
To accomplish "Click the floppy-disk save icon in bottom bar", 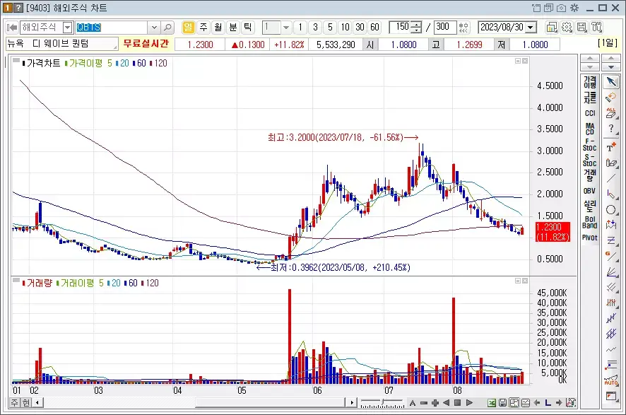I will click(502, 402).
